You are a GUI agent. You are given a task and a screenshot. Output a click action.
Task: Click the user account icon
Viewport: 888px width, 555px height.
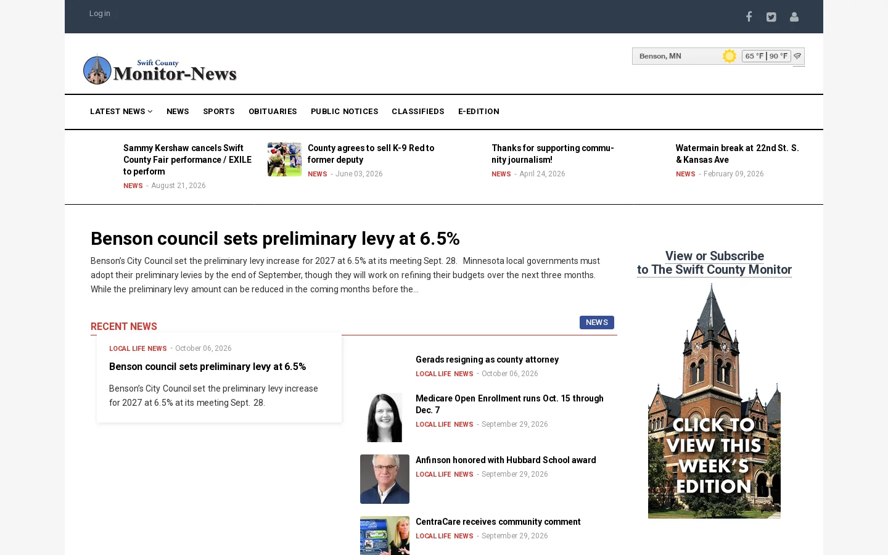[794, 17]
